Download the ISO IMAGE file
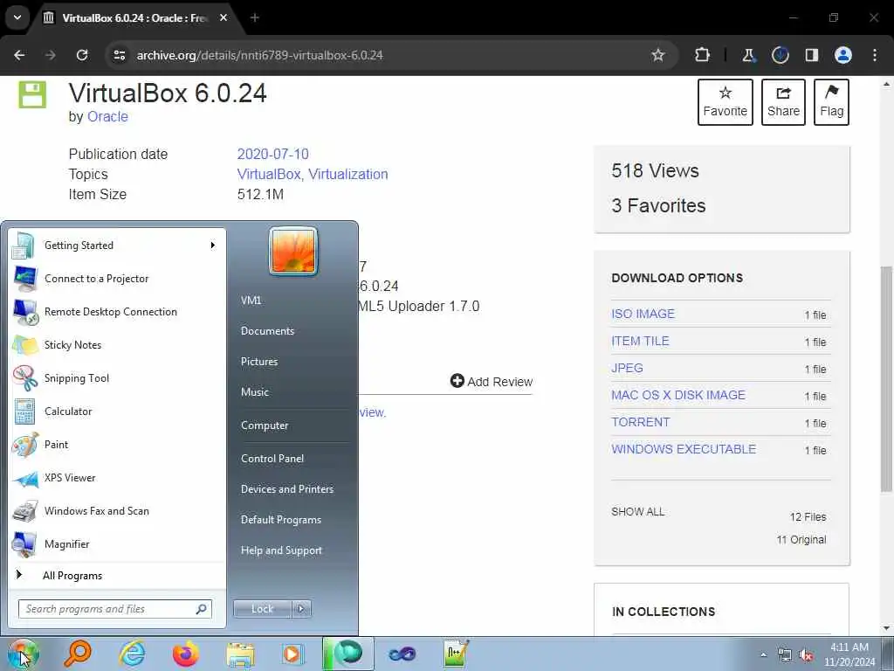This screenshot has width=894, height=671. click(643, 314)
